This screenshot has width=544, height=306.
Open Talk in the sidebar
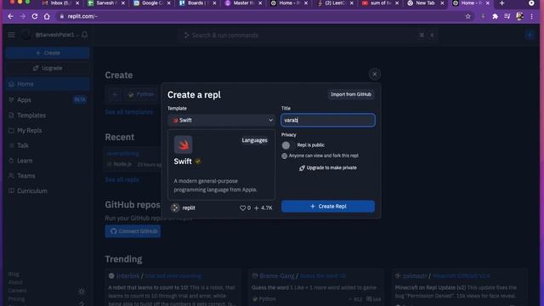click(48, 145)
